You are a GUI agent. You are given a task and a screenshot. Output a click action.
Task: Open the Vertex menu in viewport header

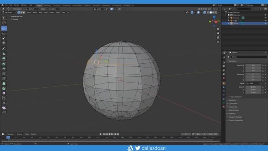[52, 13]
